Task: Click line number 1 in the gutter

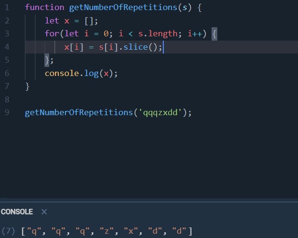Action: (x=7, y=8)
